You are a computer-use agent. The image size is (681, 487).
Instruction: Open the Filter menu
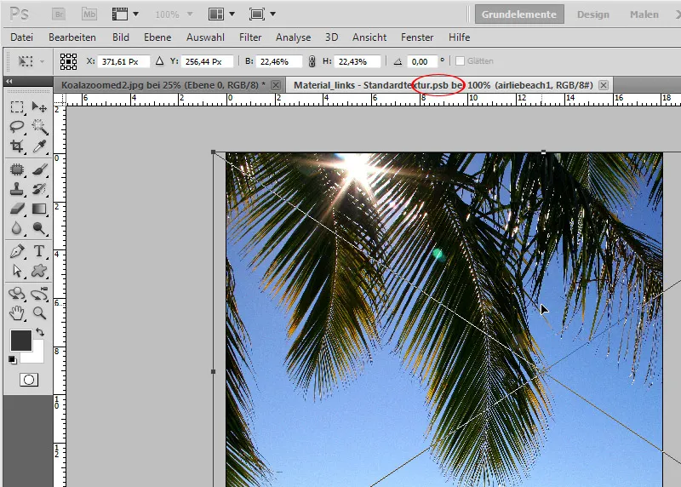pos(250,37)
